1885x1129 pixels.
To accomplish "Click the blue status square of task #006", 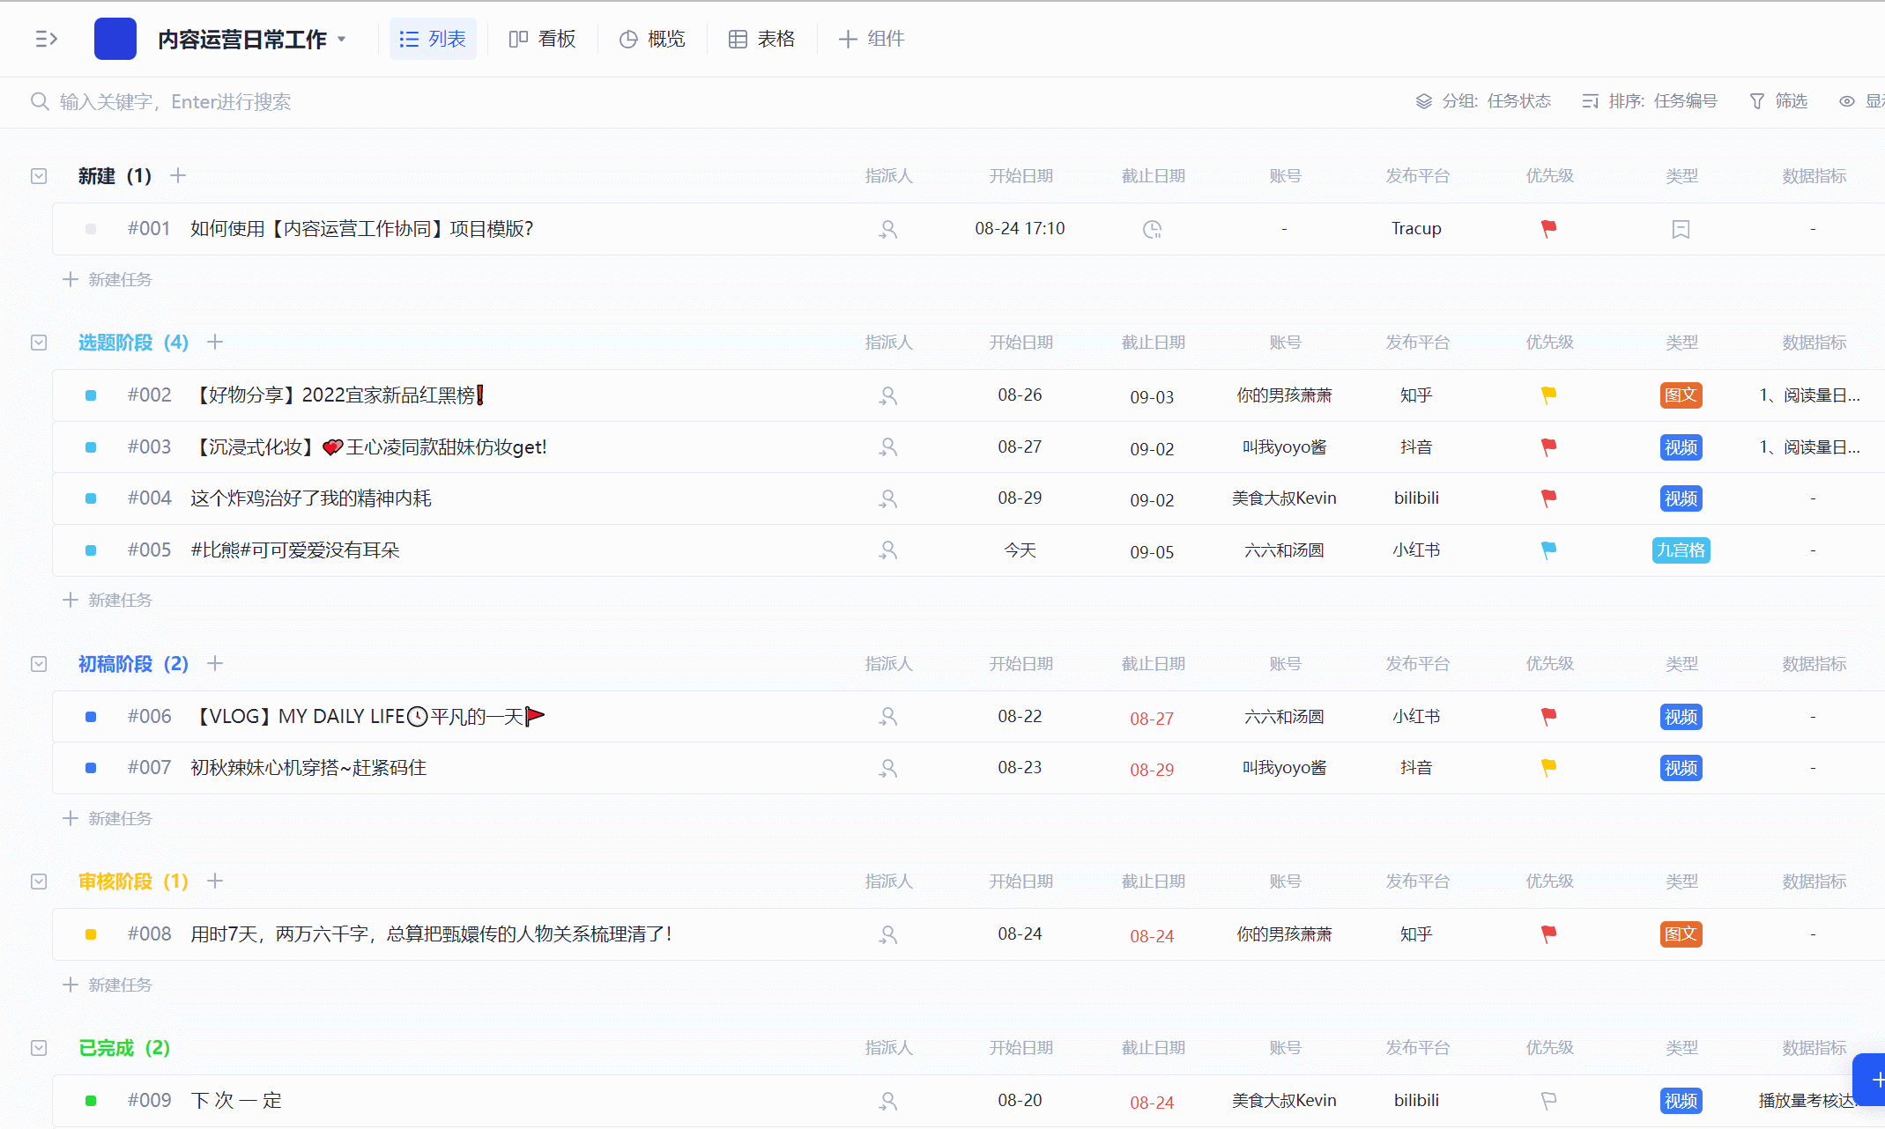I will pyautogui.click(x=91, y=717).
